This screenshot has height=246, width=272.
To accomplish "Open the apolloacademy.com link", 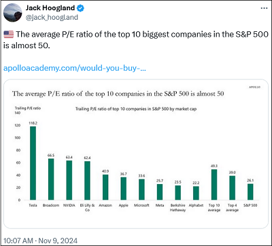I will (75, 68).
